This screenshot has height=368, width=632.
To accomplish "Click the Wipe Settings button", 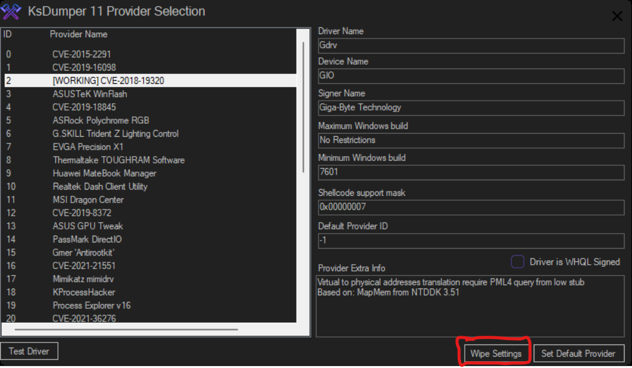I will click(x=496, y=353).
